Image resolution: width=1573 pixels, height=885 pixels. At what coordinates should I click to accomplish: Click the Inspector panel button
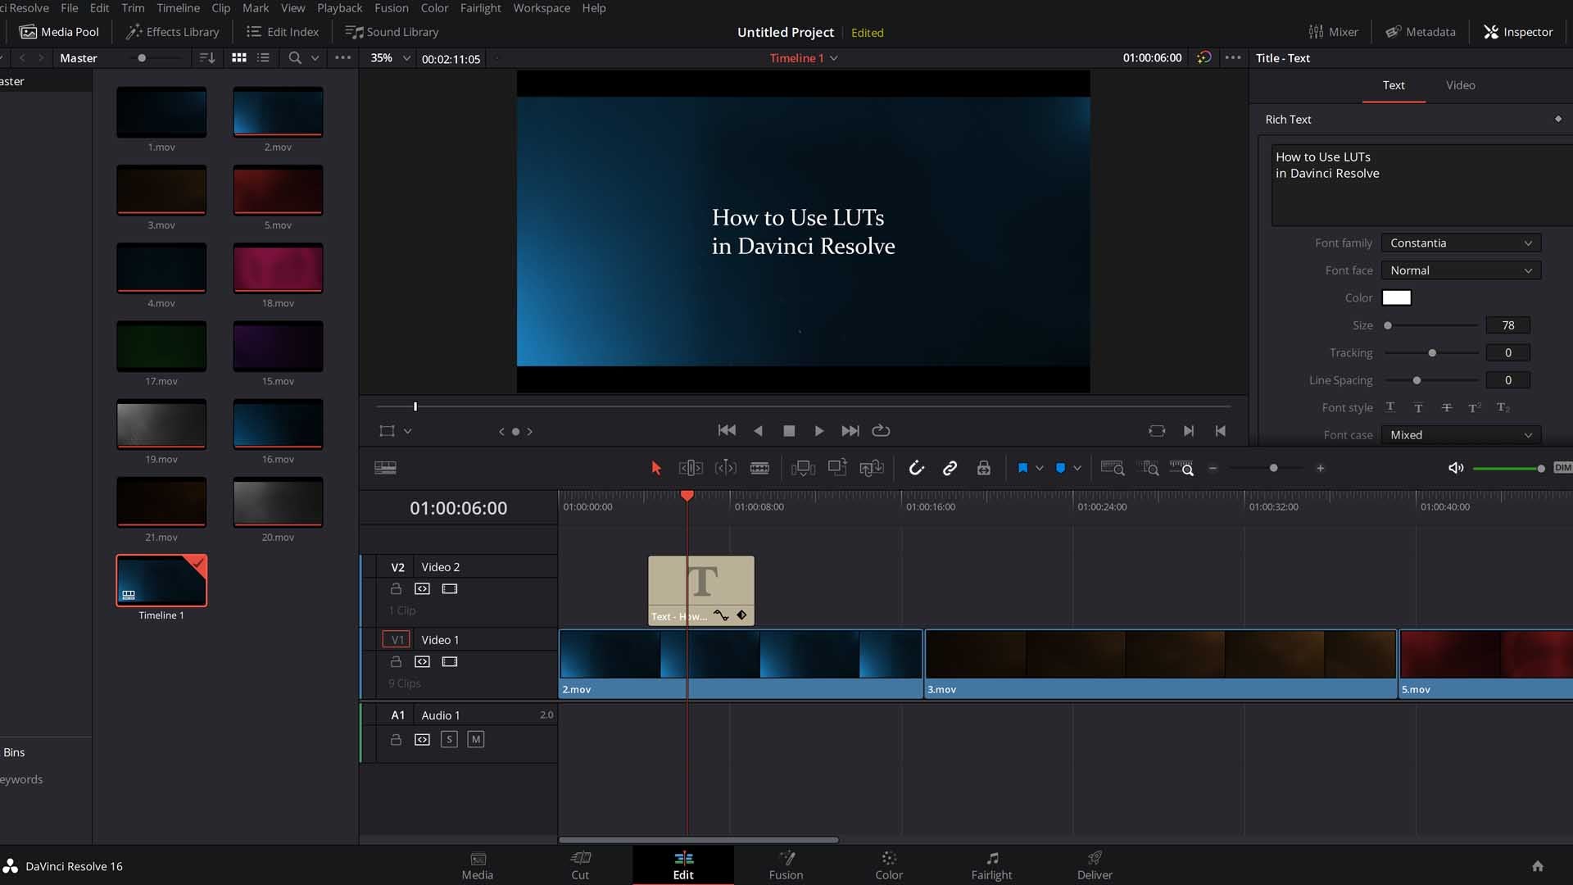[x=1520, y=31]
